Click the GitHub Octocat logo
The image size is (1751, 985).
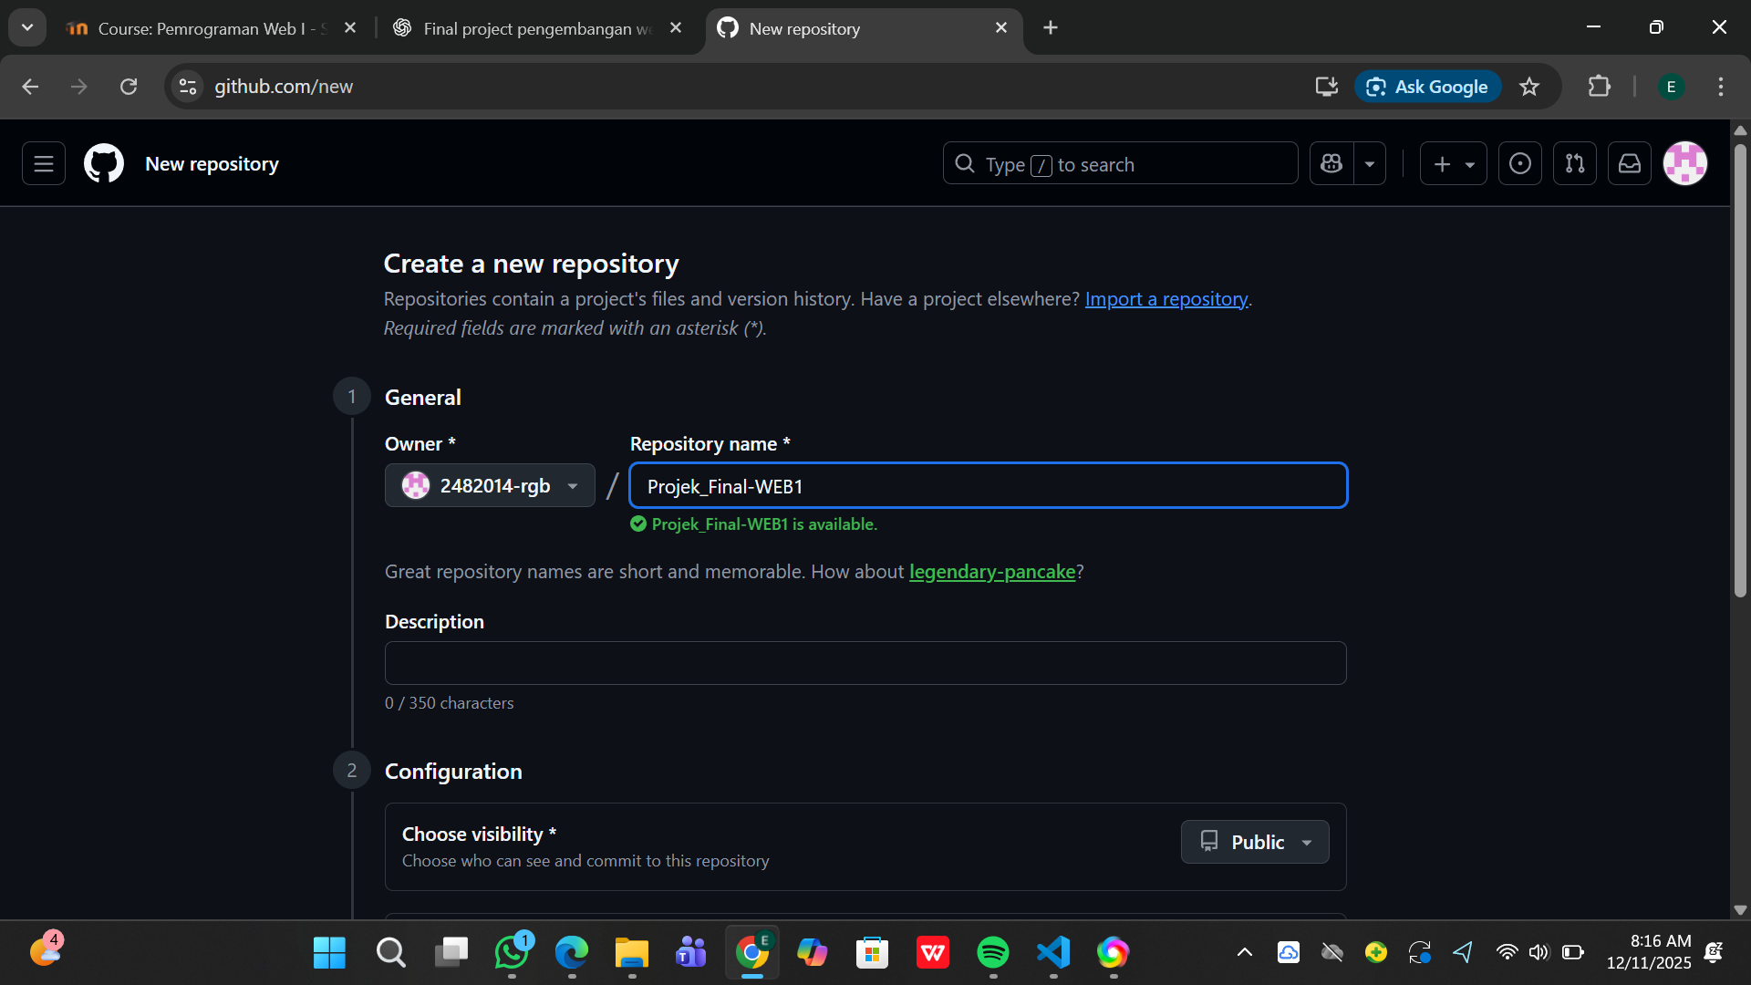[x=104, y=164]
